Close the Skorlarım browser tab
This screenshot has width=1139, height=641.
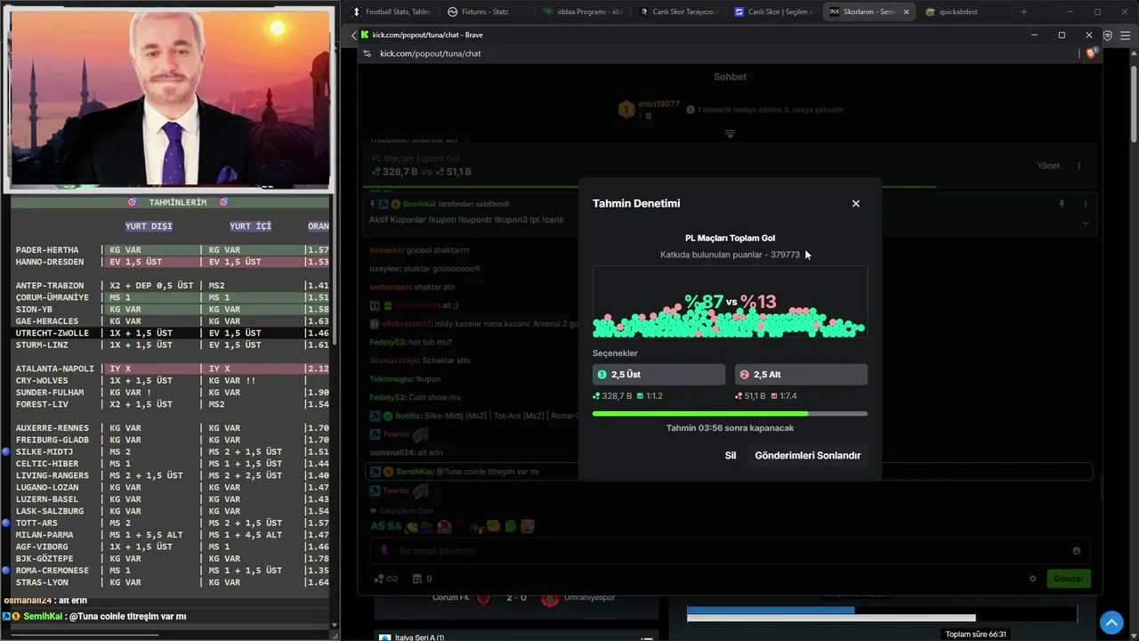(x=906, y=12)
